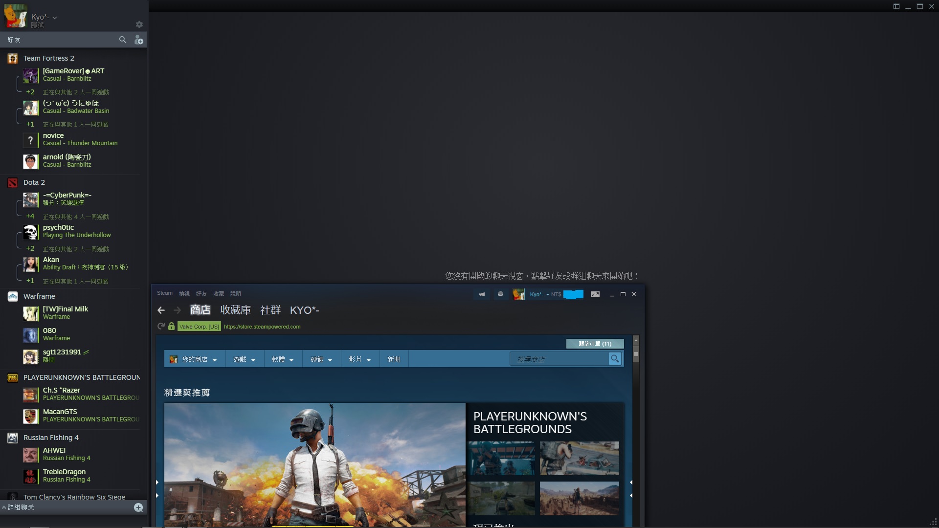Collapse the 群組聊天 section at bottom

click(x=5, y=507)
